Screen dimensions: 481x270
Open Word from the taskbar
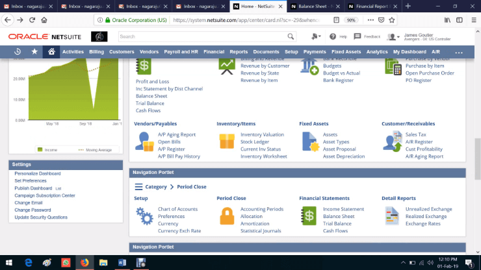point(122,263)
